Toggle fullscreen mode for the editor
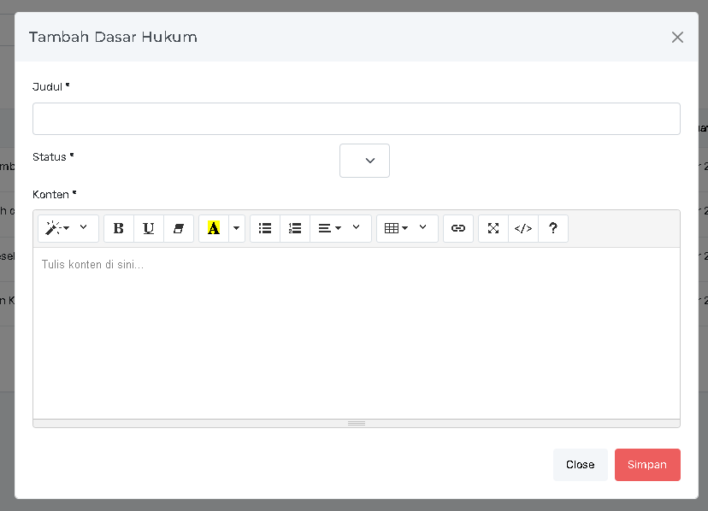This screenshot has height=511, width=708. pos(493,229)
